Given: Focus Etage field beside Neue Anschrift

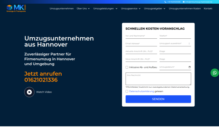Looking at the screenshot, I should 175,59.
